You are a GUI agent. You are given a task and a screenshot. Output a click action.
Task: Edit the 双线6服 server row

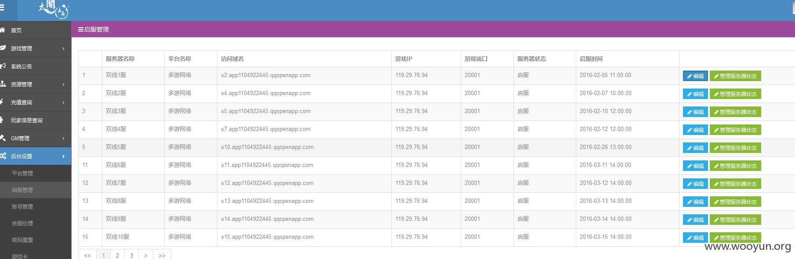coord(695,166)
